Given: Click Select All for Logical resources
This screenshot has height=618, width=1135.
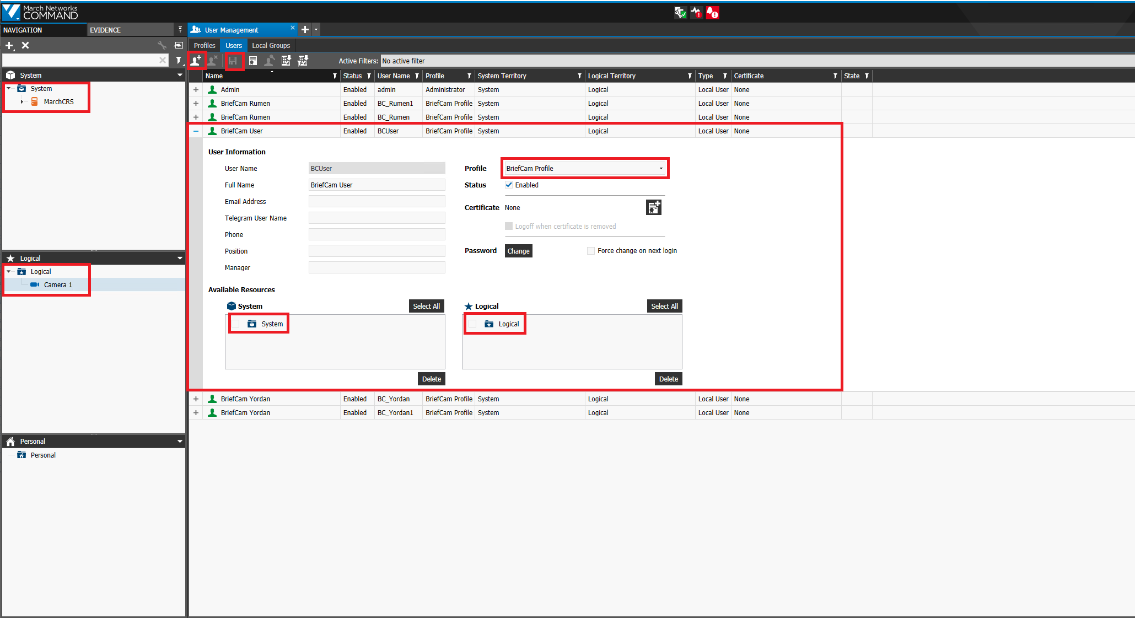Looking at the screenshot, I should point(664,306).
